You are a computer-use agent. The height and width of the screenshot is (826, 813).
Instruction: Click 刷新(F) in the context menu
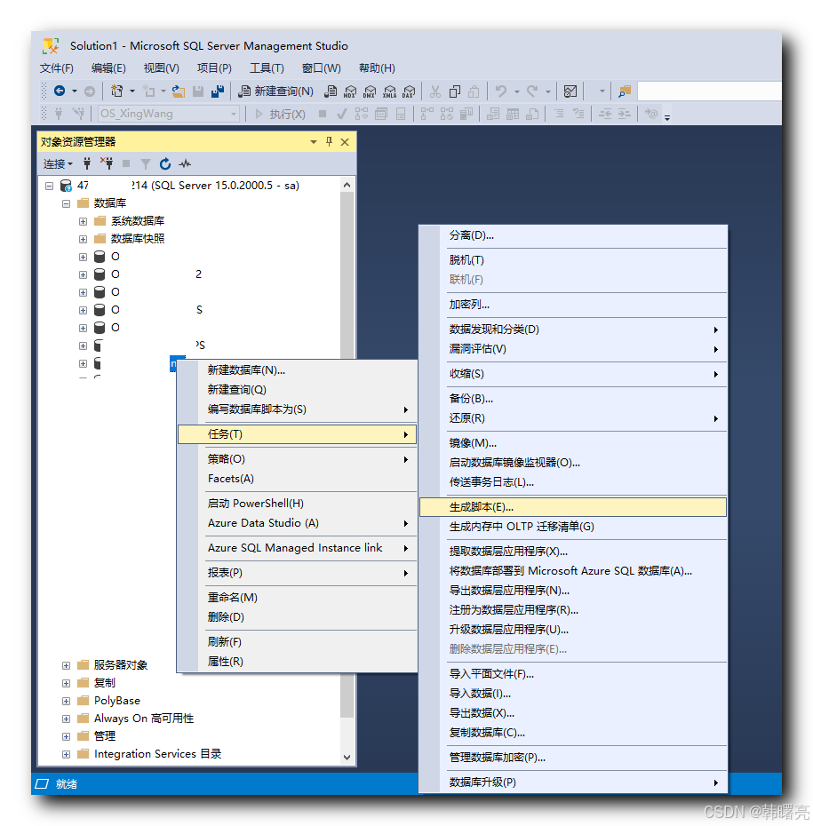[297, 642]
